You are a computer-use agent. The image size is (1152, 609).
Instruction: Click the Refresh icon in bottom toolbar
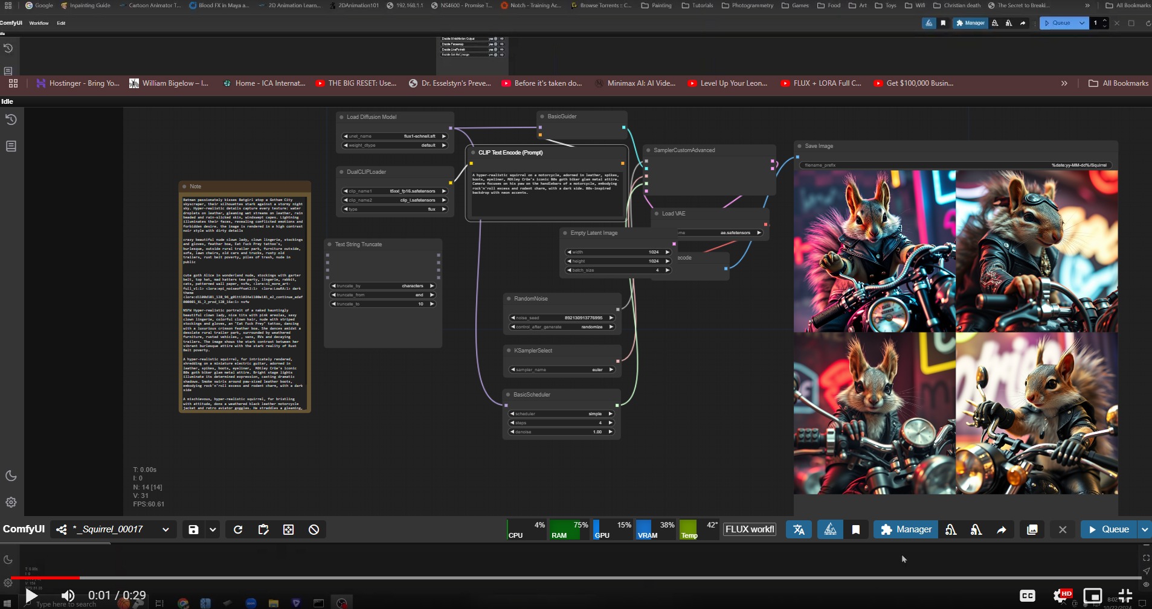click(238, 529)
